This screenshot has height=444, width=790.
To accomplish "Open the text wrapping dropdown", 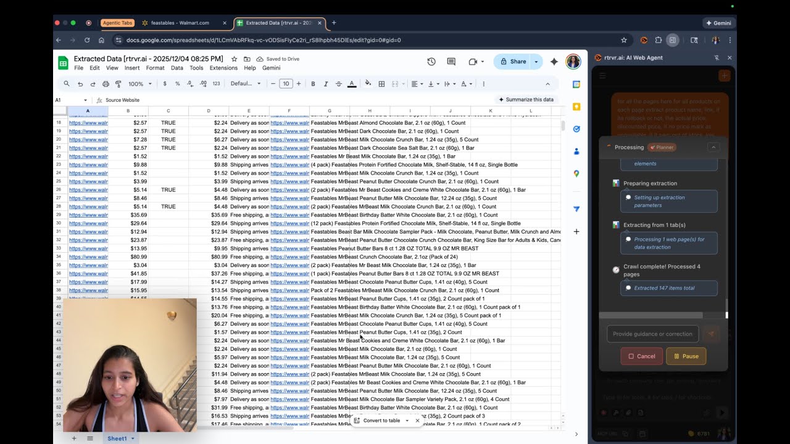I will [450, 84].
